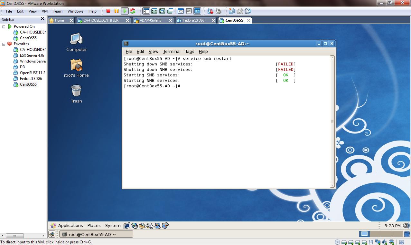Toggle the sidebar show/hide toolbar button
Viewport: 411px width, 245px height.
[146, 11]
